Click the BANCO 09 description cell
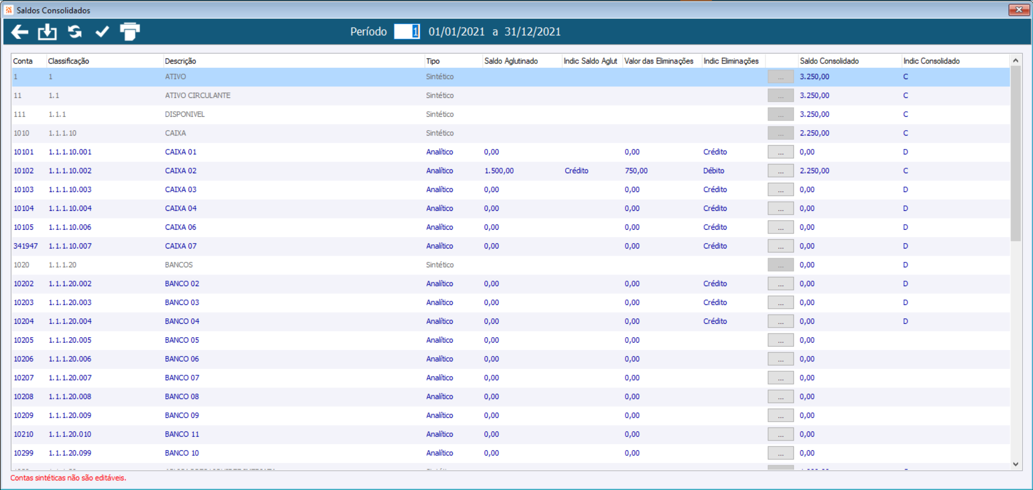The width and height of the screenshot is (1033, 490). pyautogui.click(x=182, y=416)
